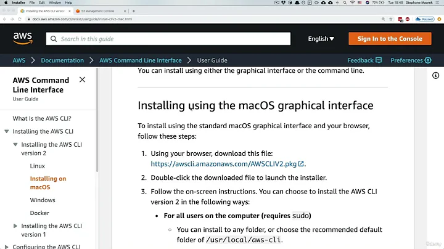
Task: Open the Apple menu
Action: tap(6, 2)
